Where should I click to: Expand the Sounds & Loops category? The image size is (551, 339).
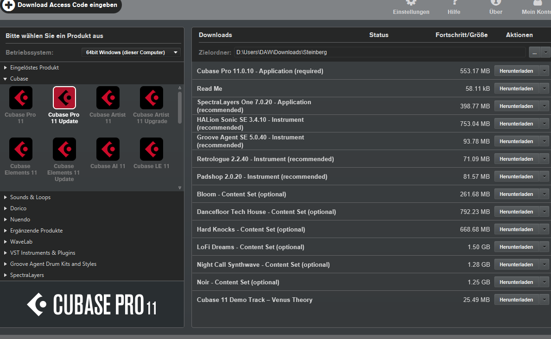[30, 197]
